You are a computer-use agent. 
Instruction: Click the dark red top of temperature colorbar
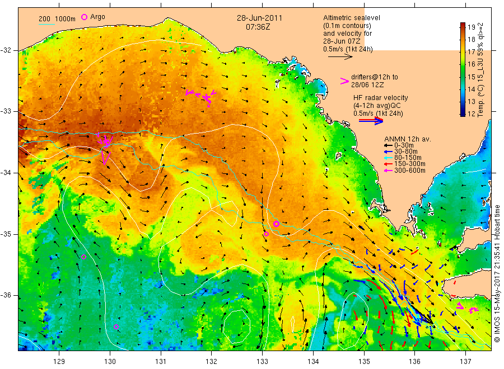tap(463, 25)
